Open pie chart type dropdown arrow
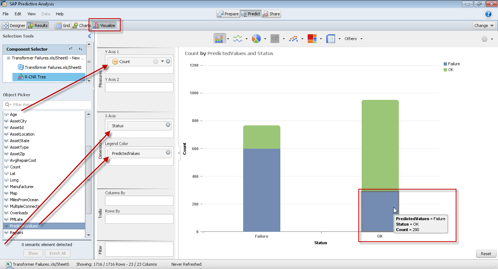 265,39
